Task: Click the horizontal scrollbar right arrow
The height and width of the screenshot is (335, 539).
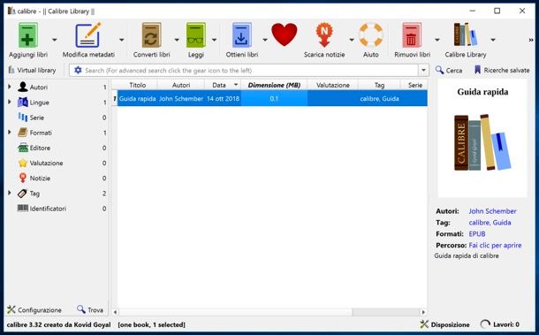Action: tap(423, 312)
